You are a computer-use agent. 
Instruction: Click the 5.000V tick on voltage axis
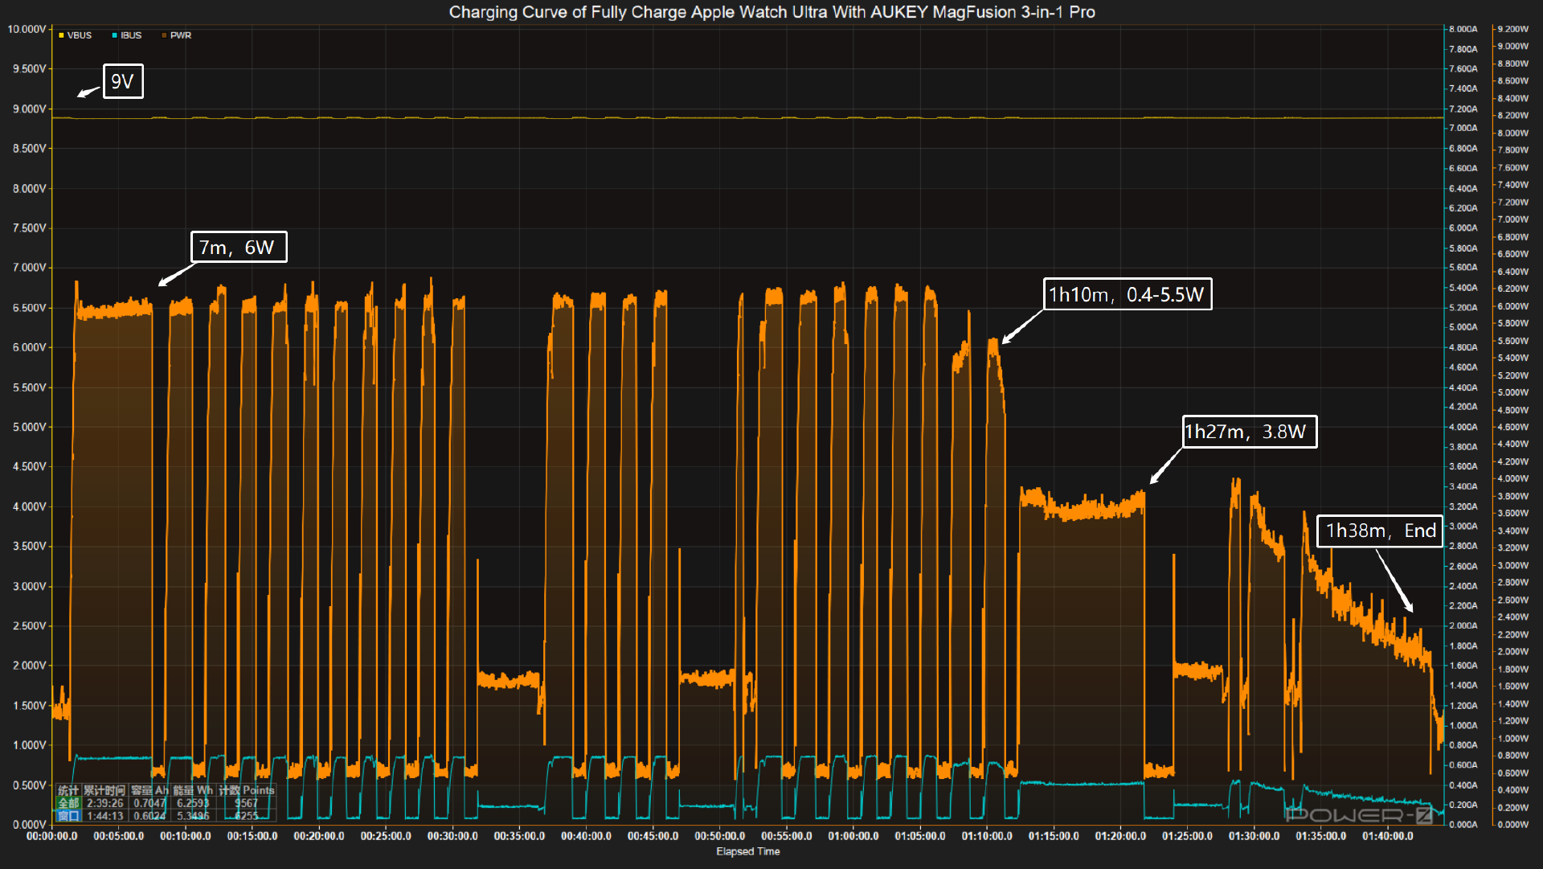[x=29, y=427]
